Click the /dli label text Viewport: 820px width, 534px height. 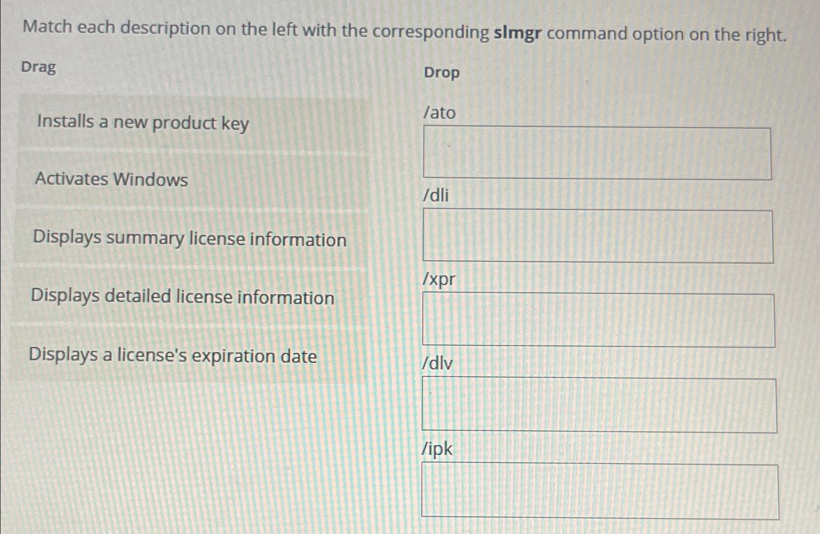(435, 196)
